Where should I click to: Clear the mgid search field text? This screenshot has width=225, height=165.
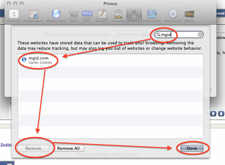click(x=200, y=35)
